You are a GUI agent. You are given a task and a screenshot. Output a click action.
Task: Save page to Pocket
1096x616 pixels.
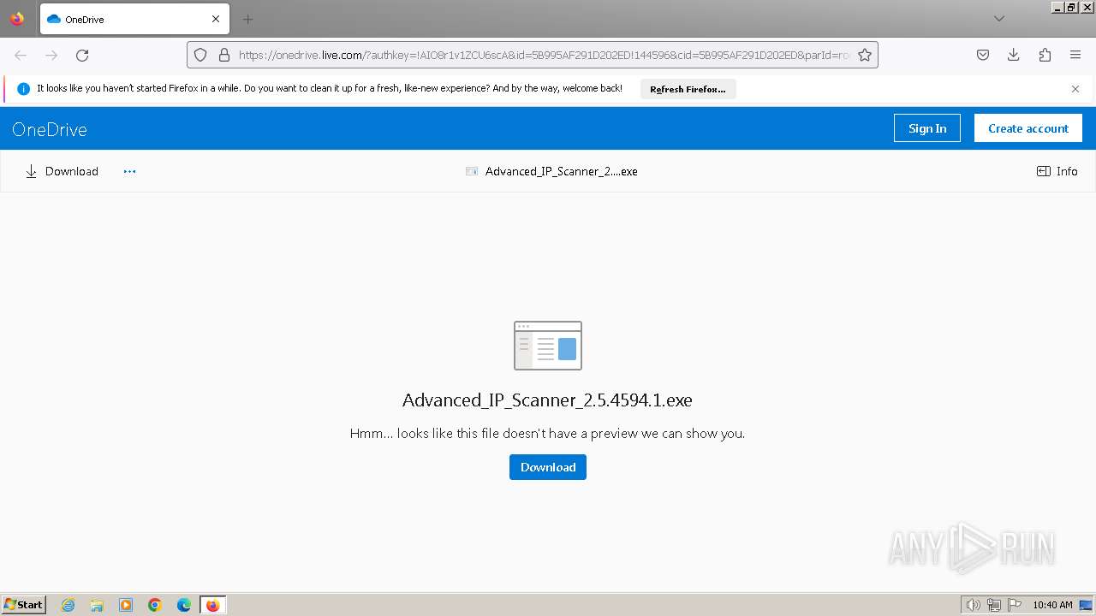tap(983, 55)
